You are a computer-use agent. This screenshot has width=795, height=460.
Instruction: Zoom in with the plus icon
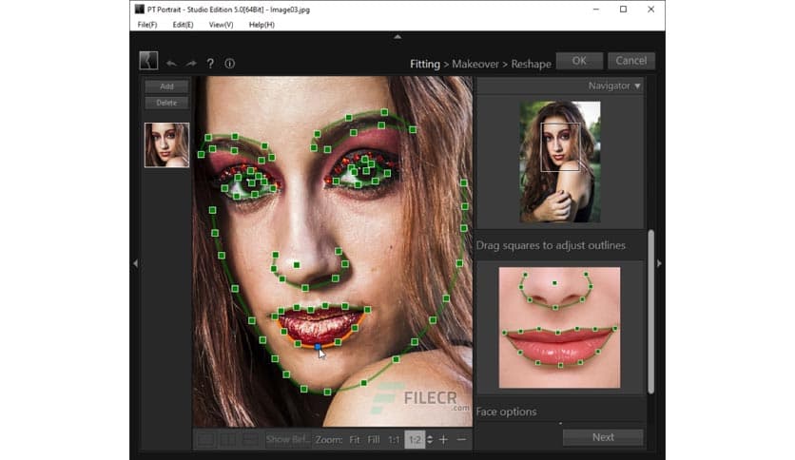click(443, 439)
